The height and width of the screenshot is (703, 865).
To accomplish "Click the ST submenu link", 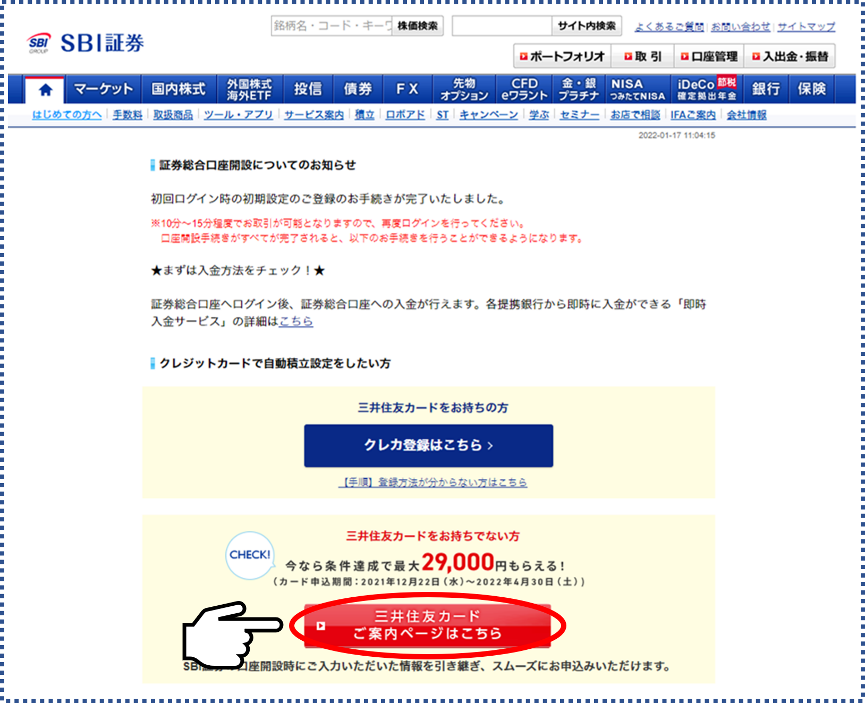I will [x=443, y=115].
